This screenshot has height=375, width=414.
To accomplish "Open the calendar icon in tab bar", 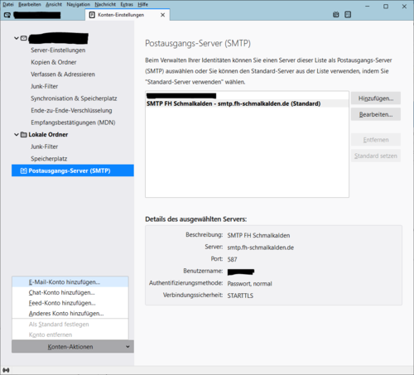I will click(336, 15).
